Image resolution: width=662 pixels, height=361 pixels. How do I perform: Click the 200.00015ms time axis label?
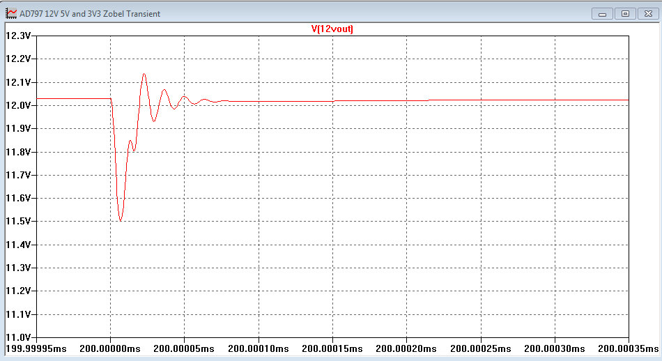pos(332,348)
